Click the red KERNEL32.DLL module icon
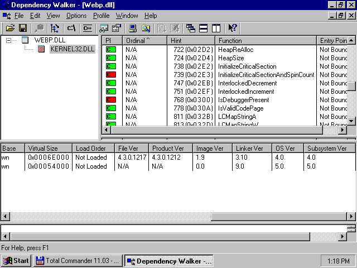The height and width of the screenshot is (268, 357). point(41,49)
